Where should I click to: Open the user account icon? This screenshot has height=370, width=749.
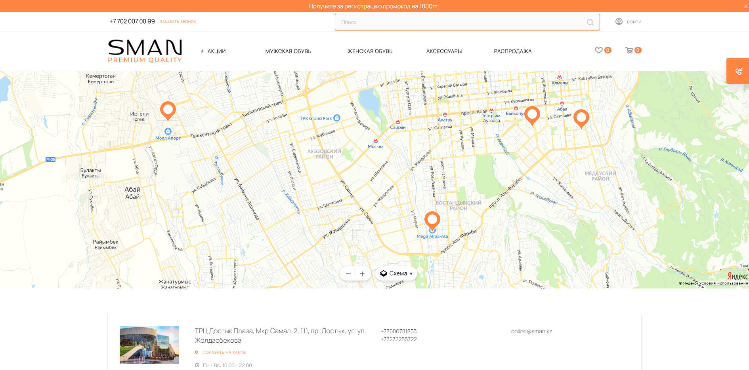[619, 21]
